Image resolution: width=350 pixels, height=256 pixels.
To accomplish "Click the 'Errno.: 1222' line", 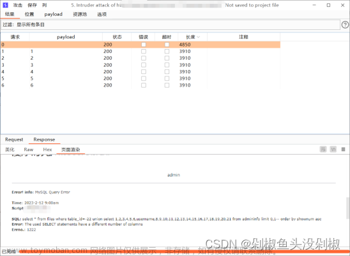I will coord(24,230).
